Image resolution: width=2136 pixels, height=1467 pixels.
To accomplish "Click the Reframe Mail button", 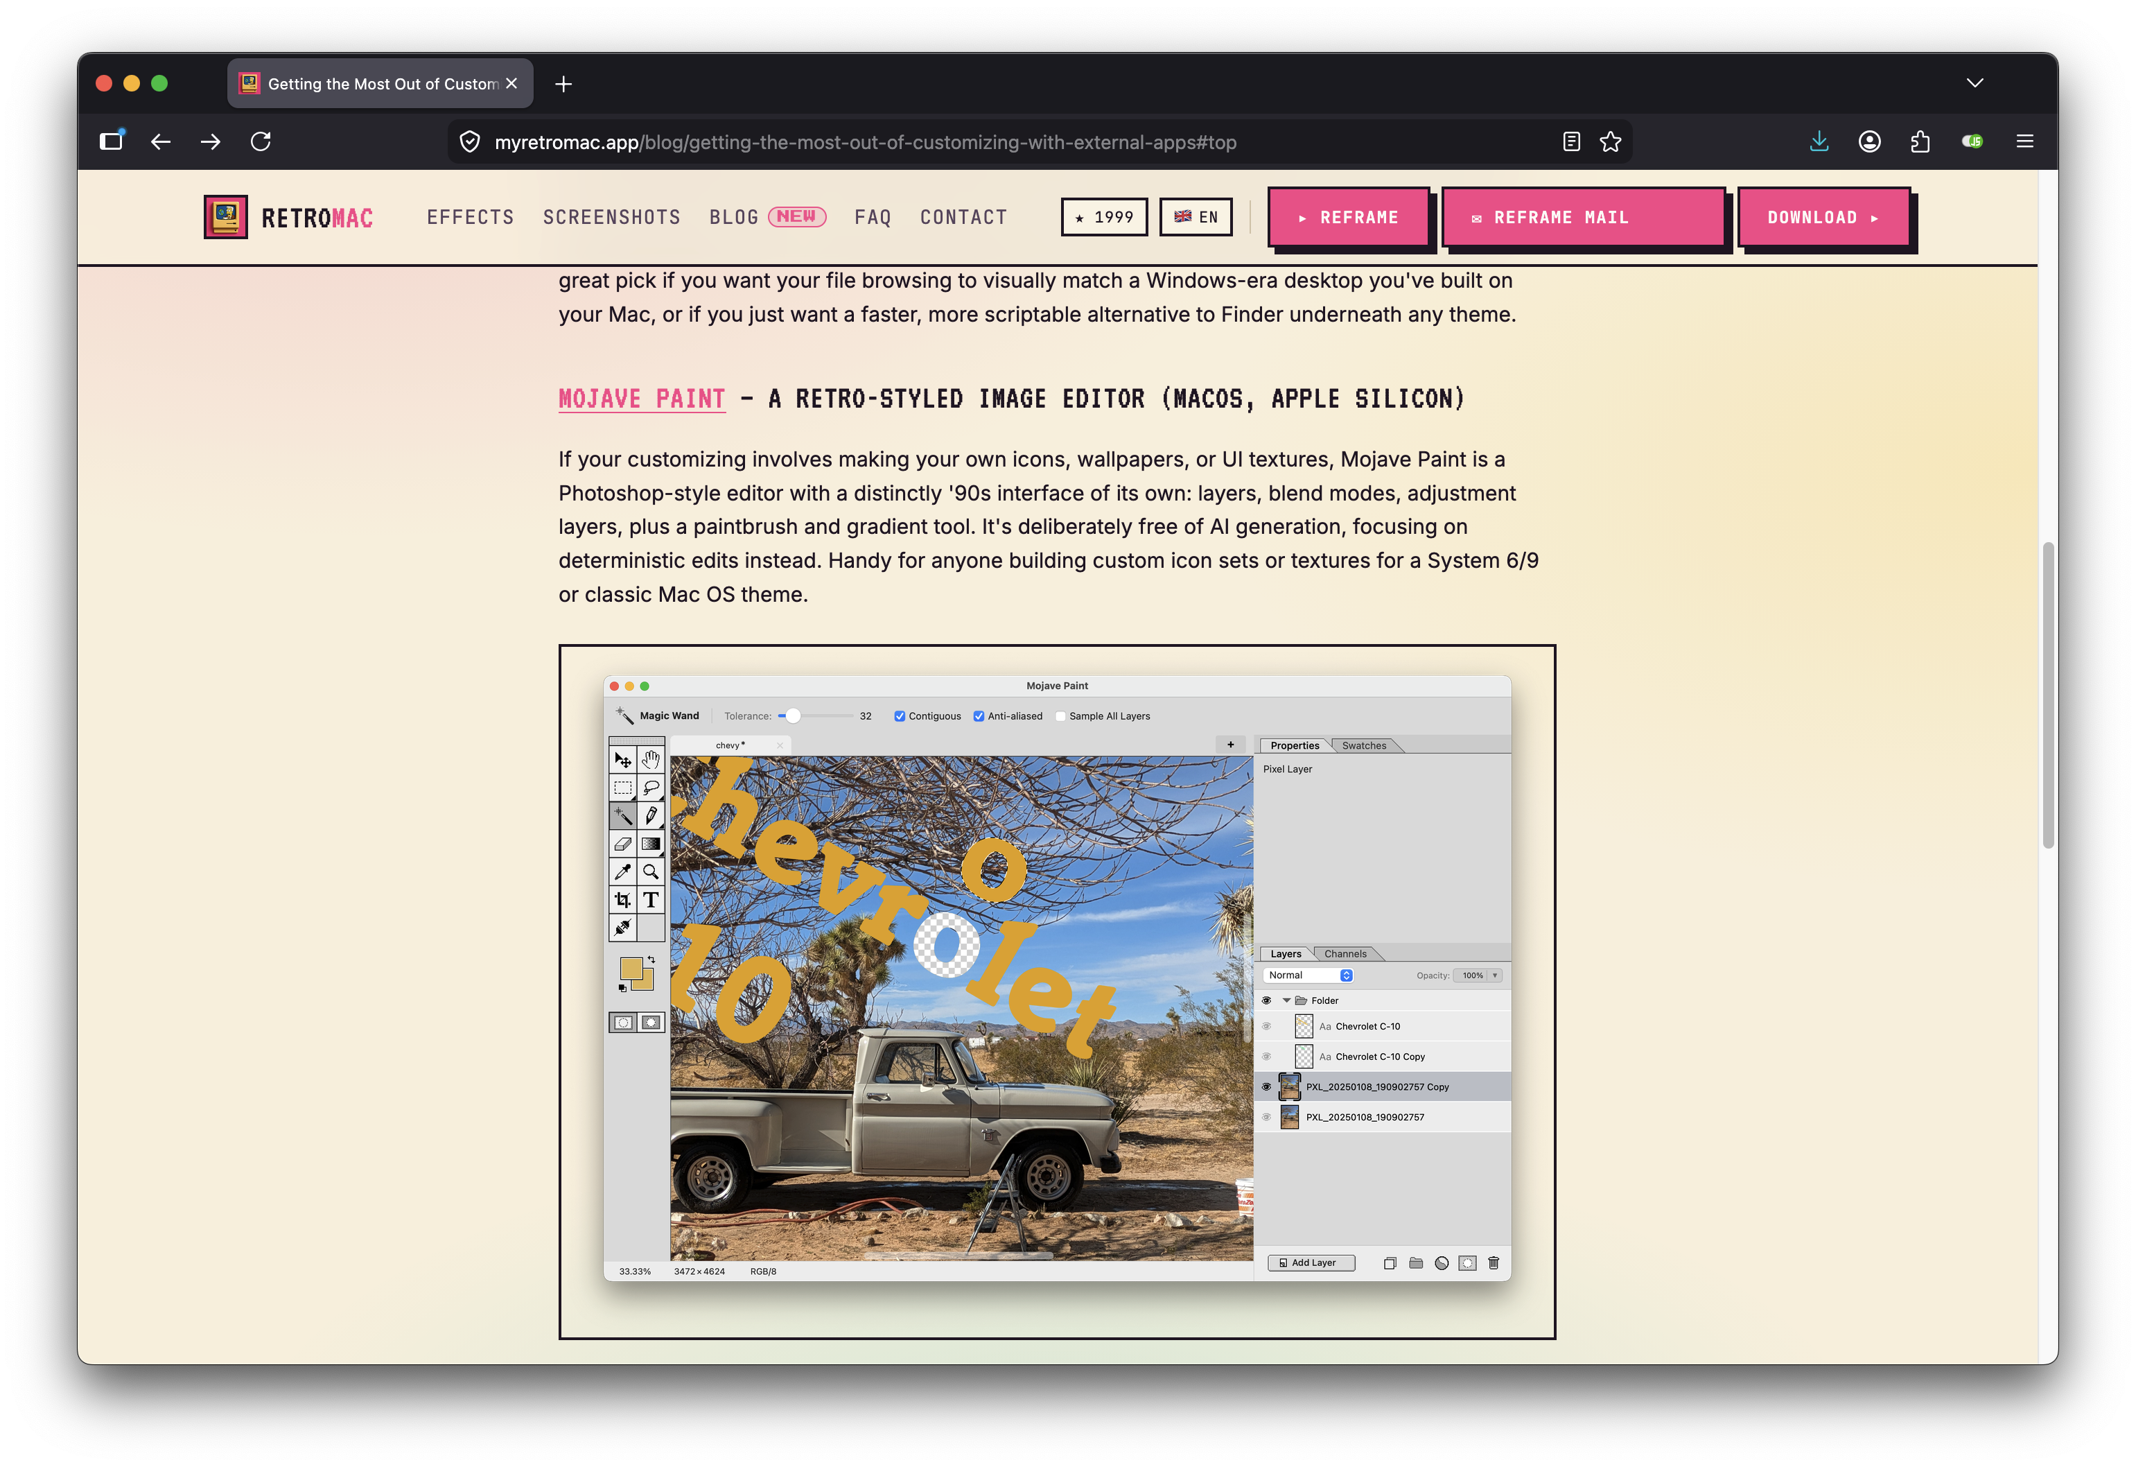I will [x=1583, y=217].
